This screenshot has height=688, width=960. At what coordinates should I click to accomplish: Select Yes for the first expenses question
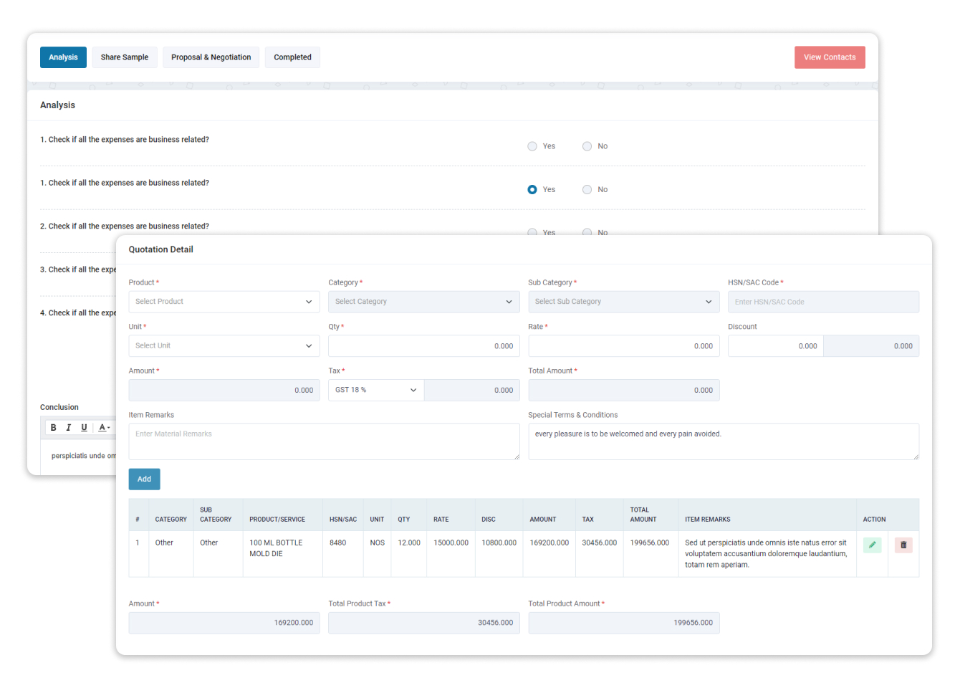(532, 145)
